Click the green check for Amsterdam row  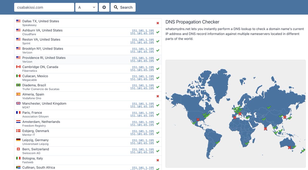pyautogui.click(x=158, y=124)
